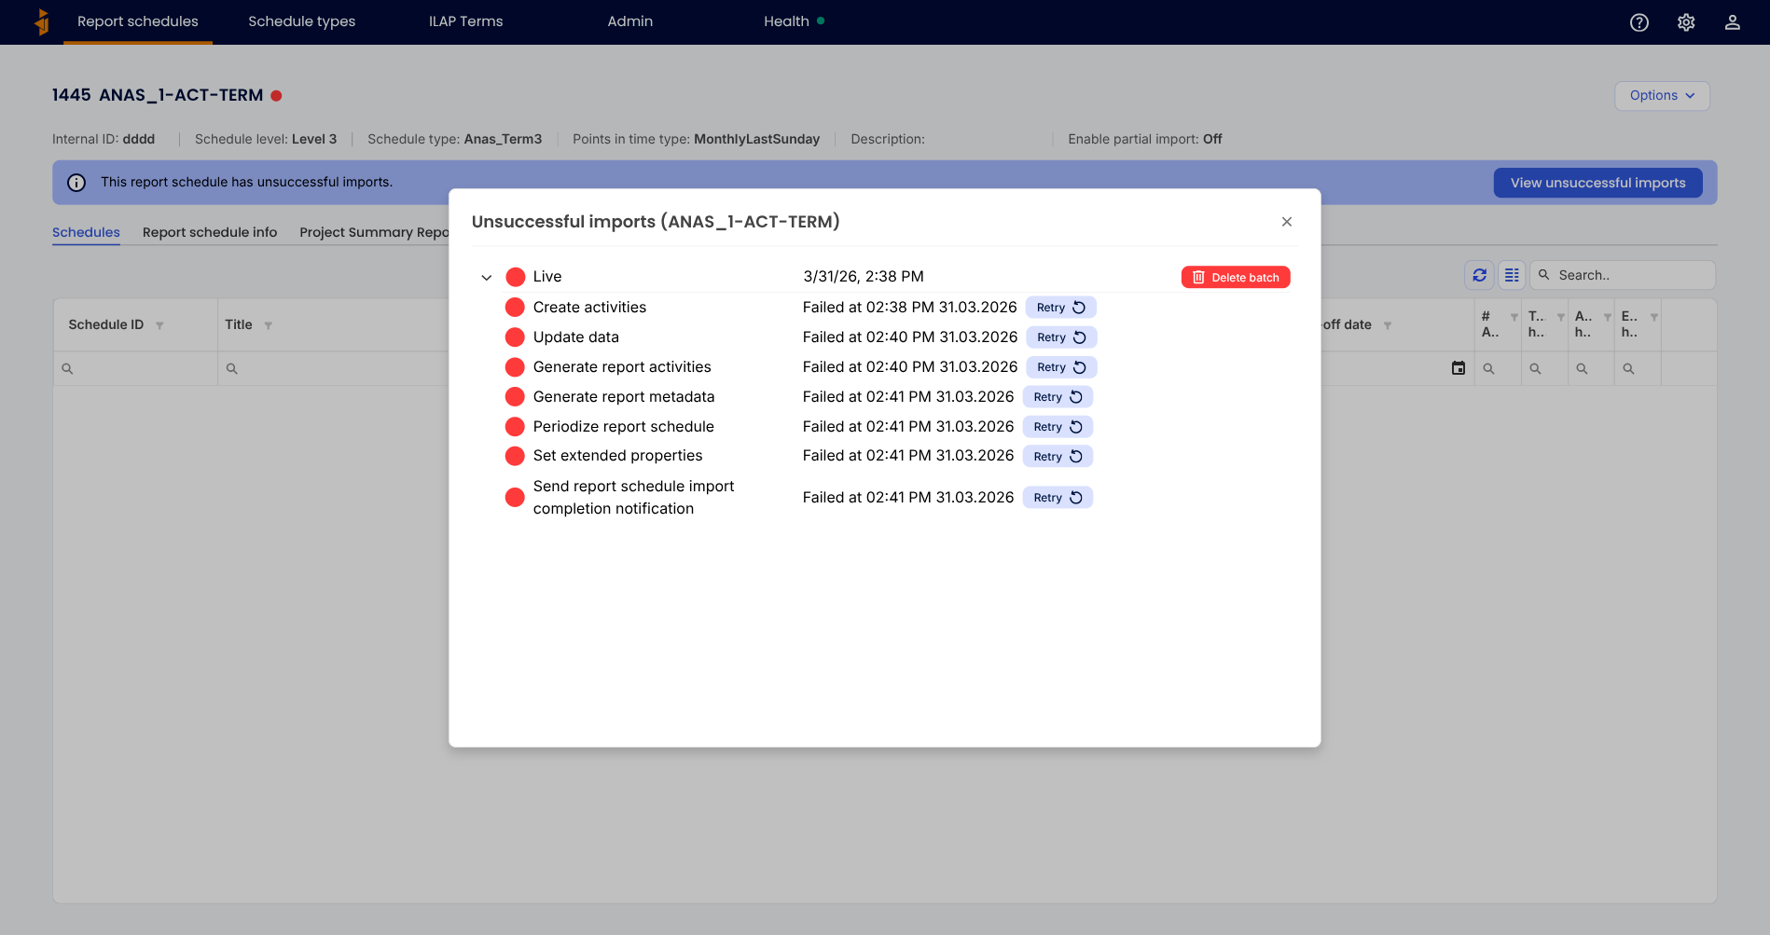Click the grid Search field

(x=1622, y=275)
